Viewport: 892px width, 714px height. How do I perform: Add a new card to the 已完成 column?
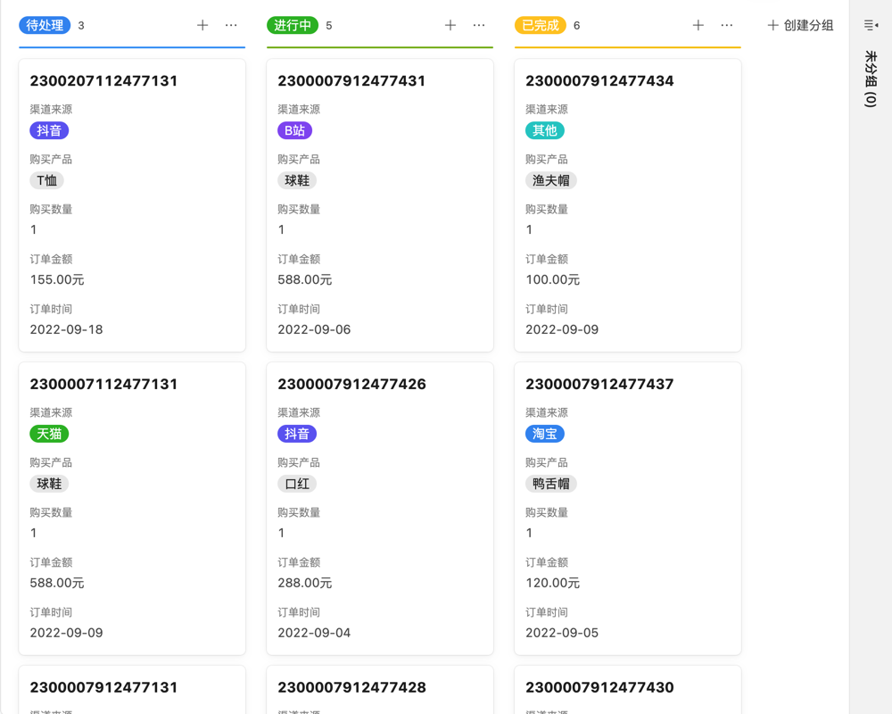[698, 25]
